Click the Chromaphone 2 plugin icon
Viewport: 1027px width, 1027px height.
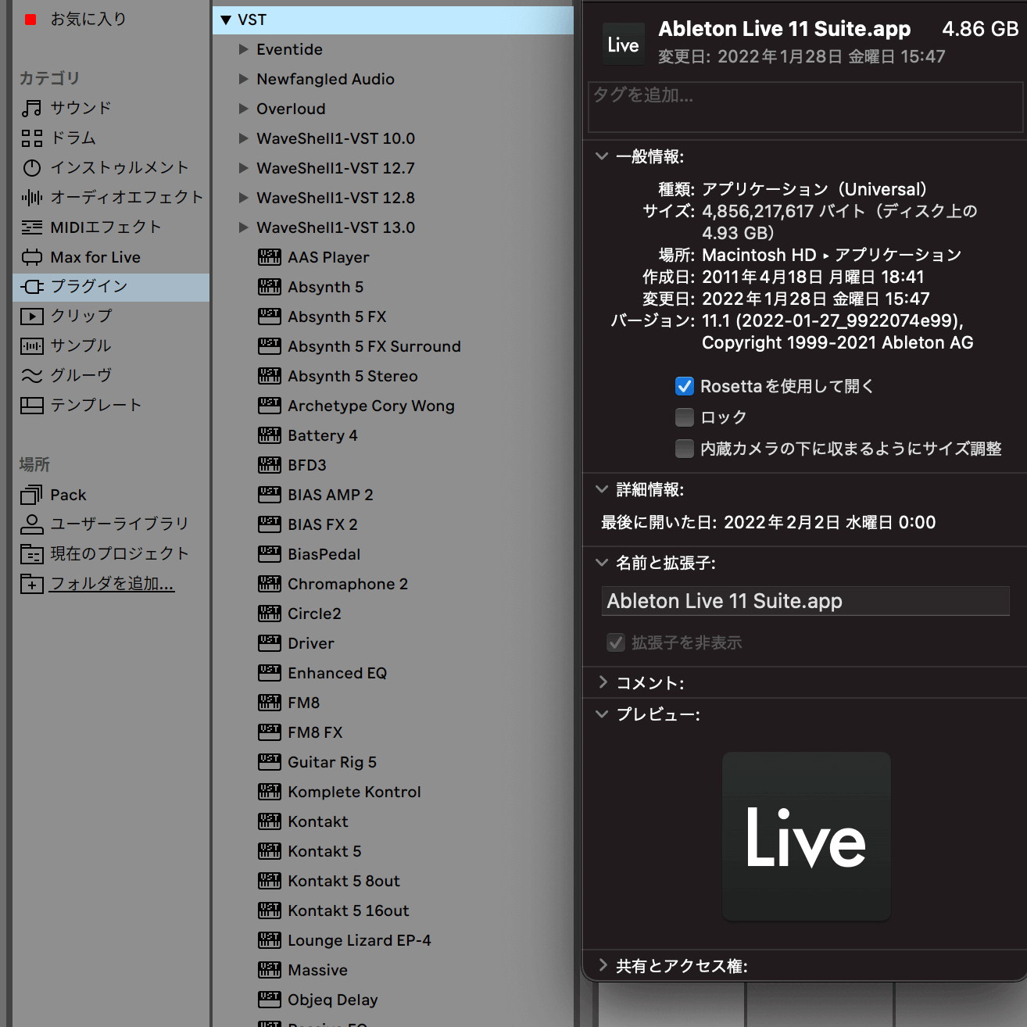coord(269,583)
